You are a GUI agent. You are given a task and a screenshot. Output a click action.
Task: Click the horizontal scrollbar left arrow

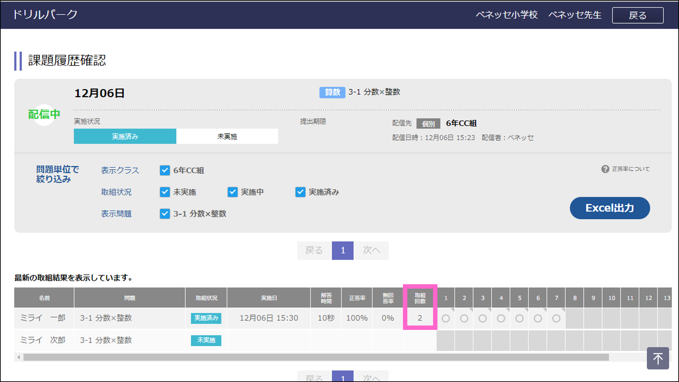19,357
